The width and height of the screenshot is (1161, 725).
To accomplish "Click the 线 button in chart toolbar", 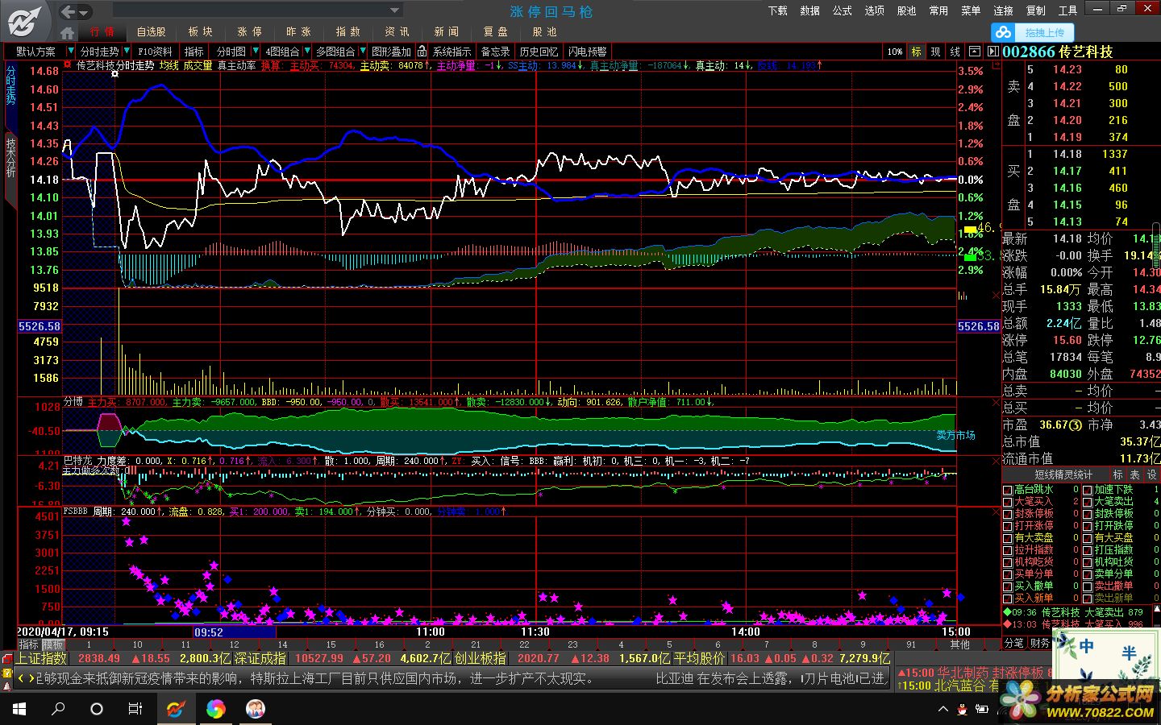I will point(955,51).
